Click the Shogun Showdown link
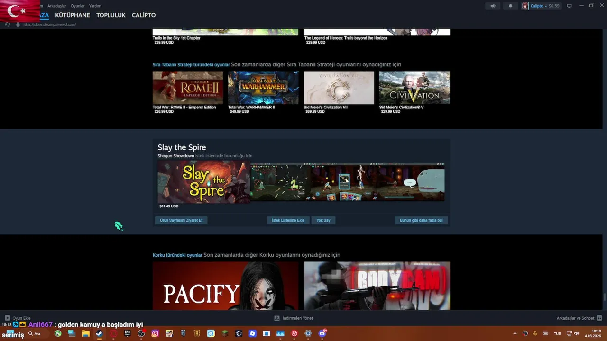 [x=176, y=156]
